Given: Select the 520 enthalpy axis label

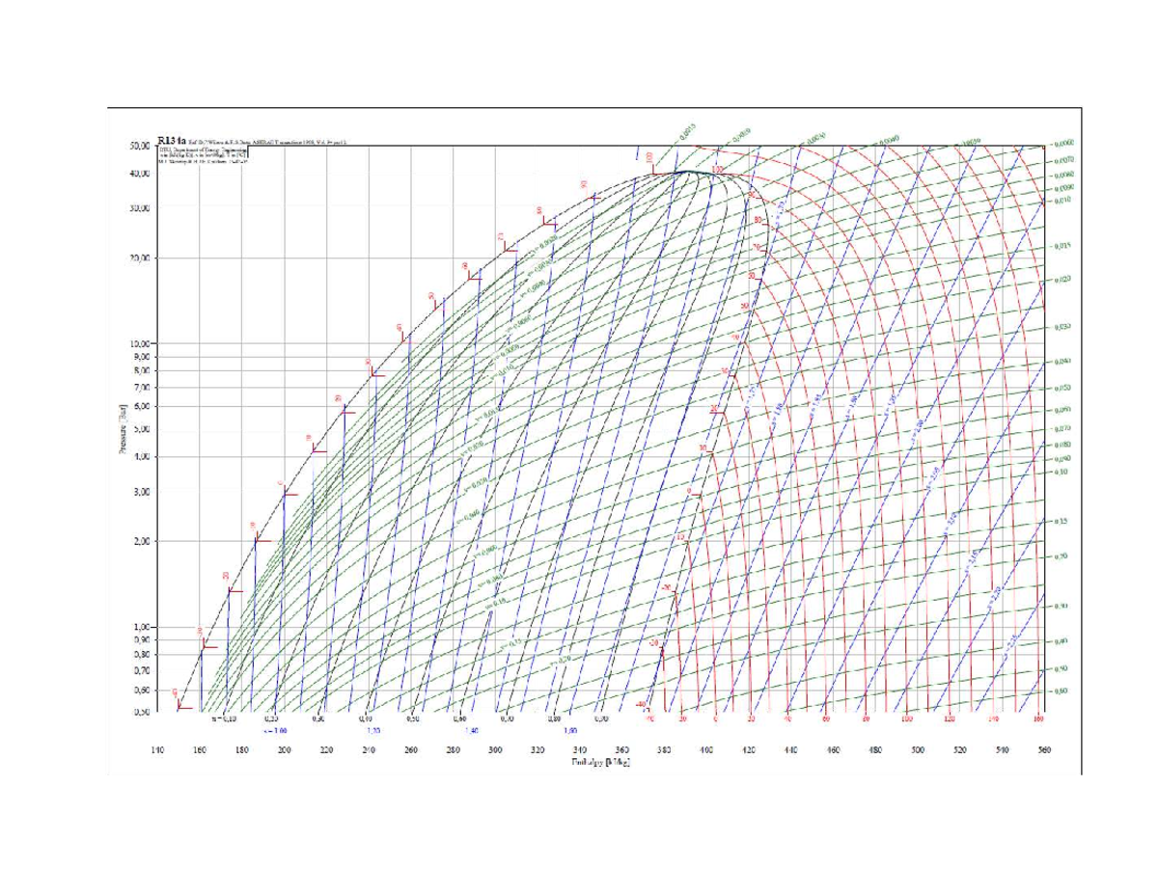Looking at the screenshot, I should click(961, 749).
